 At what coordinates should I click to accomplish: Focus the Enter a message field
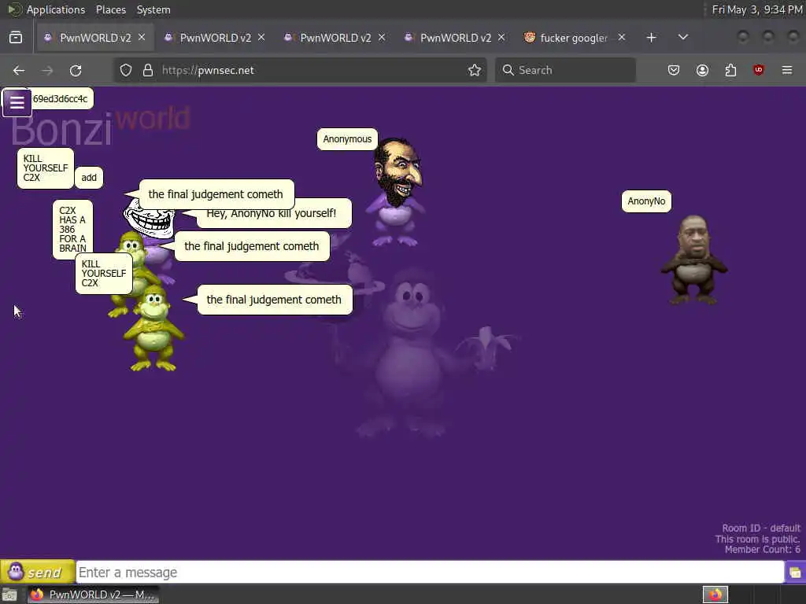(x=430, y=573)
